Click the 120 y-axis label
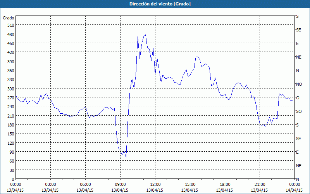The height and width of the screenshot is (194, 310). [11, 143]
